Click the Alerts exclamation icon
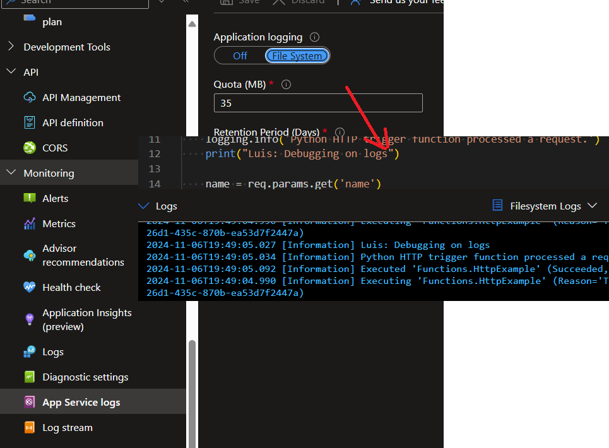Viewport: 609px width, 448px height. coord(30,198)
